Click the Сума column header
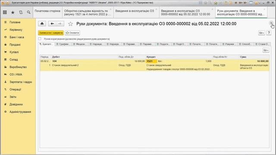Screen dimensions: 276x155 (254, 57)
